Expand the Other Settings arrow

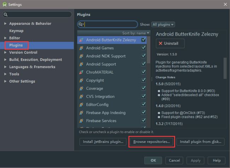5,81
